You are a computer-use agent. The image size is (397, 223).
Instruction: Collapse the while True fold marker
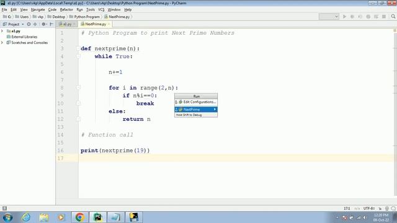[78, 56]
